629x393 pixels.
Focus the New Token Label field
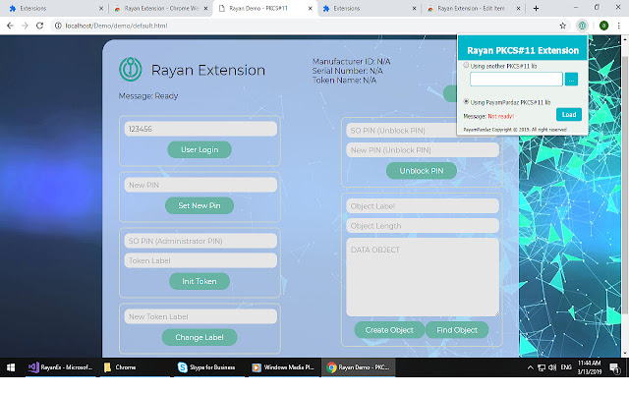point(200,316)
